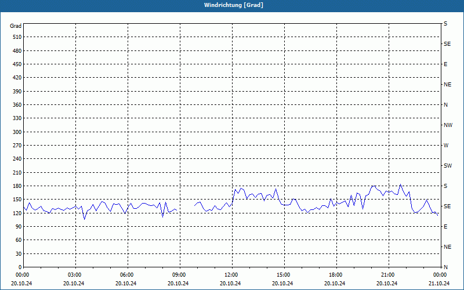Click the 'N' compass label at the 360 gridline
464x290 pixels.
446,105
